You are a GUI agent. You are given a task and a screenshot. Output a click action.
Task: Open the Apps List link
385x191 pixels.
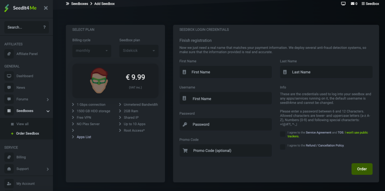point(84,137)
